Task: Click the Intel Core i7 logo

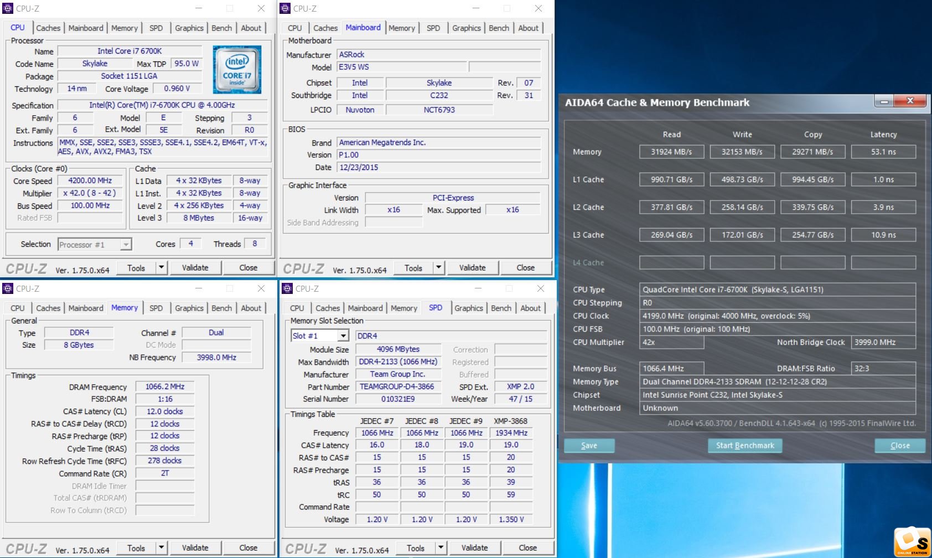Action: (x=237, y=70)
